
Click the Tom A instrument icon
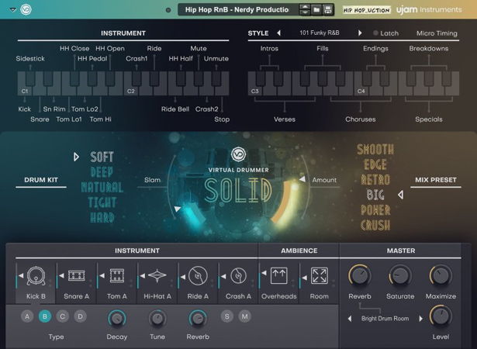pyautogui.click(x=117, y=276)
